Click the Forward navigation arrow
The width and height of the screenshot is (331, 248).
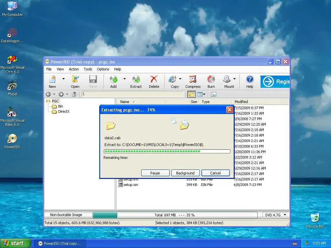point(61,94)
